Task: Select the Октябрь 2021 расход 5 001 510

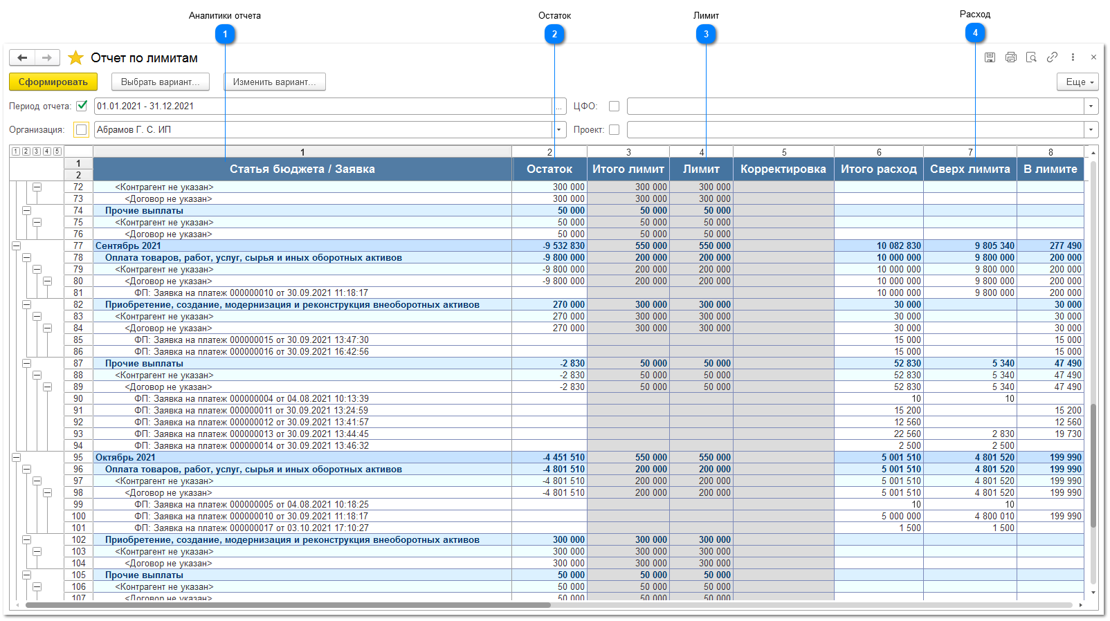Action: coord(901,457)
